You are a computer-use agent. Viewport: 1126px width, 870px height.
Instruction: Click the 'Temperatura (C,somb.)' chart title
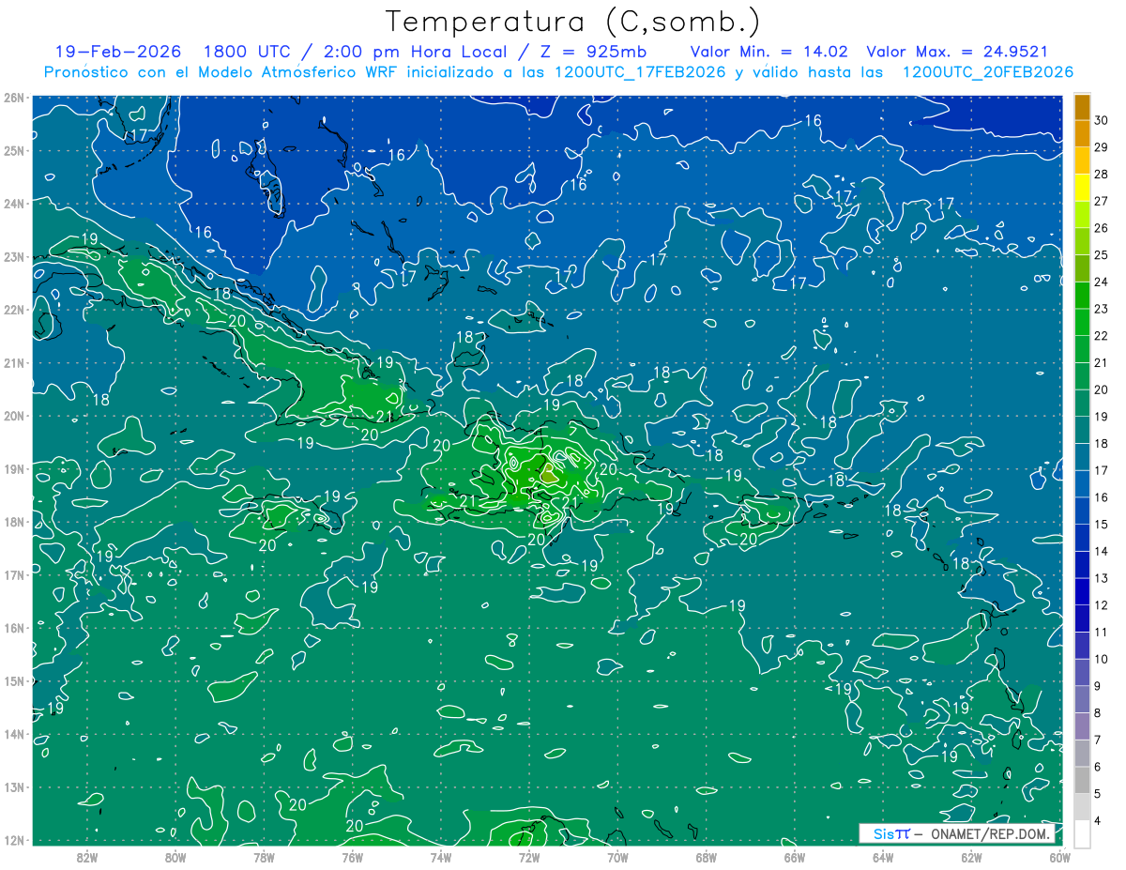coord(573,23)
